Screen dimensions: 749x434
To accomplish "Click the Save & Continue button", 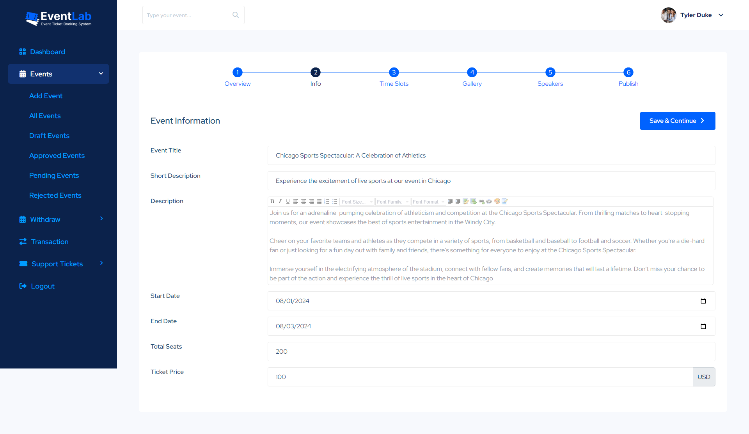I will 677,121.
